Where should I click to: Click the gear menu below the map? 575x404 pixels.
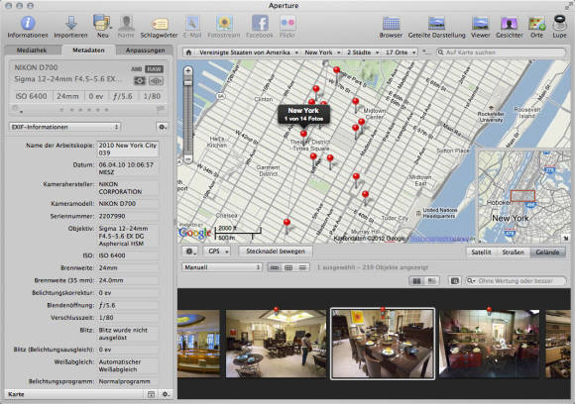coord(190,252)
